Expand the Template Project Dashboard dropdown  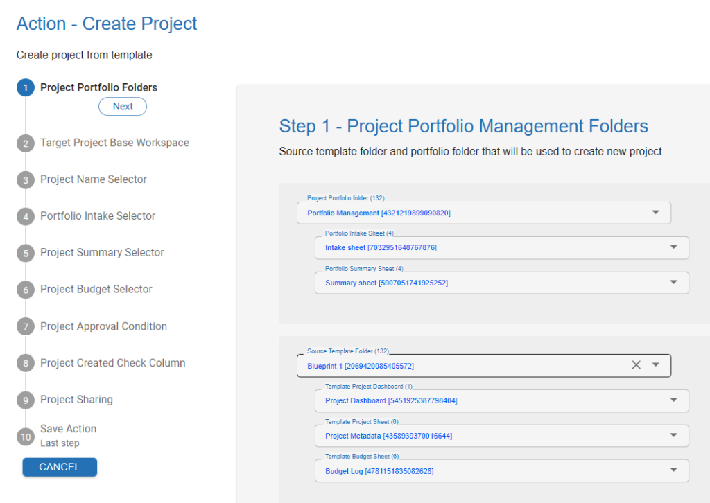(673, 400)
